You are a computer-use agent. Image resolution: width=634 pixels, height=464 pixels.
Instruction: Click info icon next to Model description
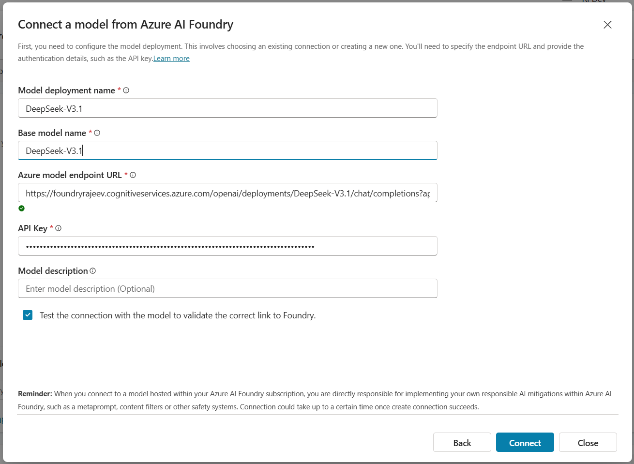(93, 271)
